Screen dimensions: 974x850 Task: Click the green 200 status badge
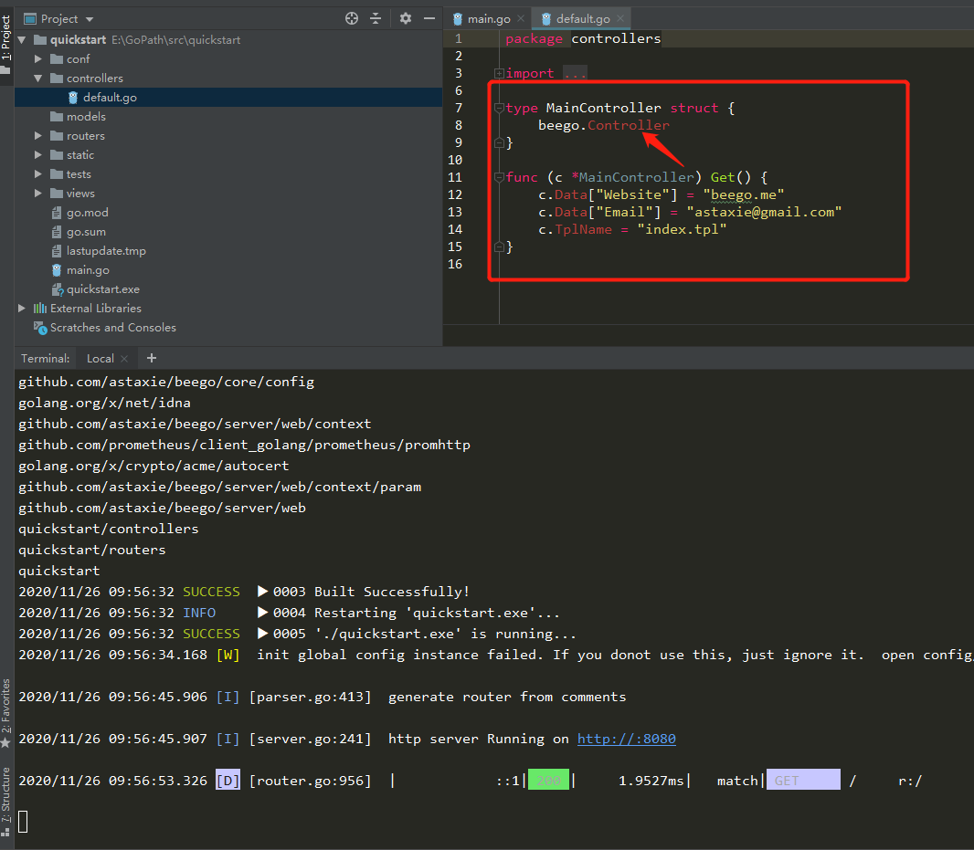tap(548, 781)
